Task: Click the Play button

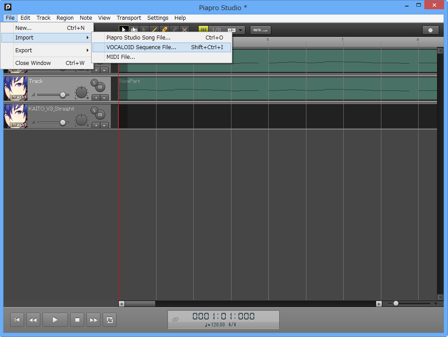Action: (x=55, y=320)
